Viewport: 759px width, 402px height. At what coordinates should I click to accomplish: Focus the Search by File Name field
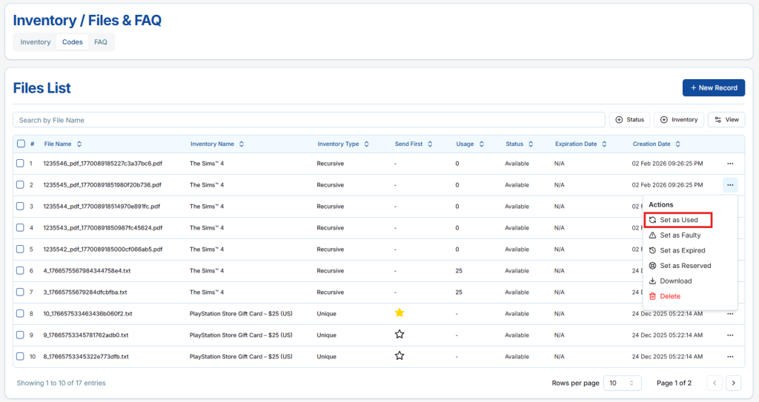coord(308,120)
